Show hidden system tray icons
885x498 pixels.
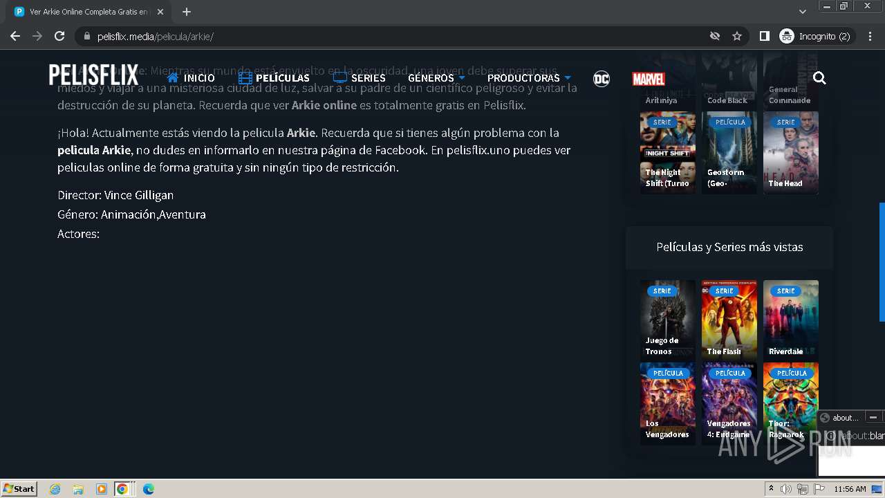point(771,488)
